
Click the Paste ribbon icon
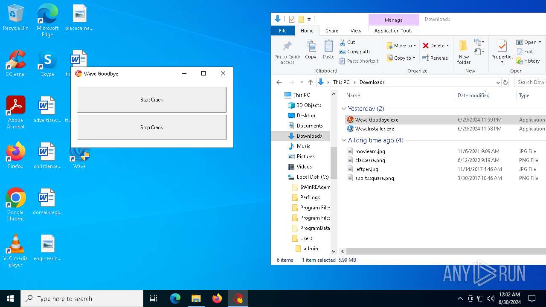328,50
